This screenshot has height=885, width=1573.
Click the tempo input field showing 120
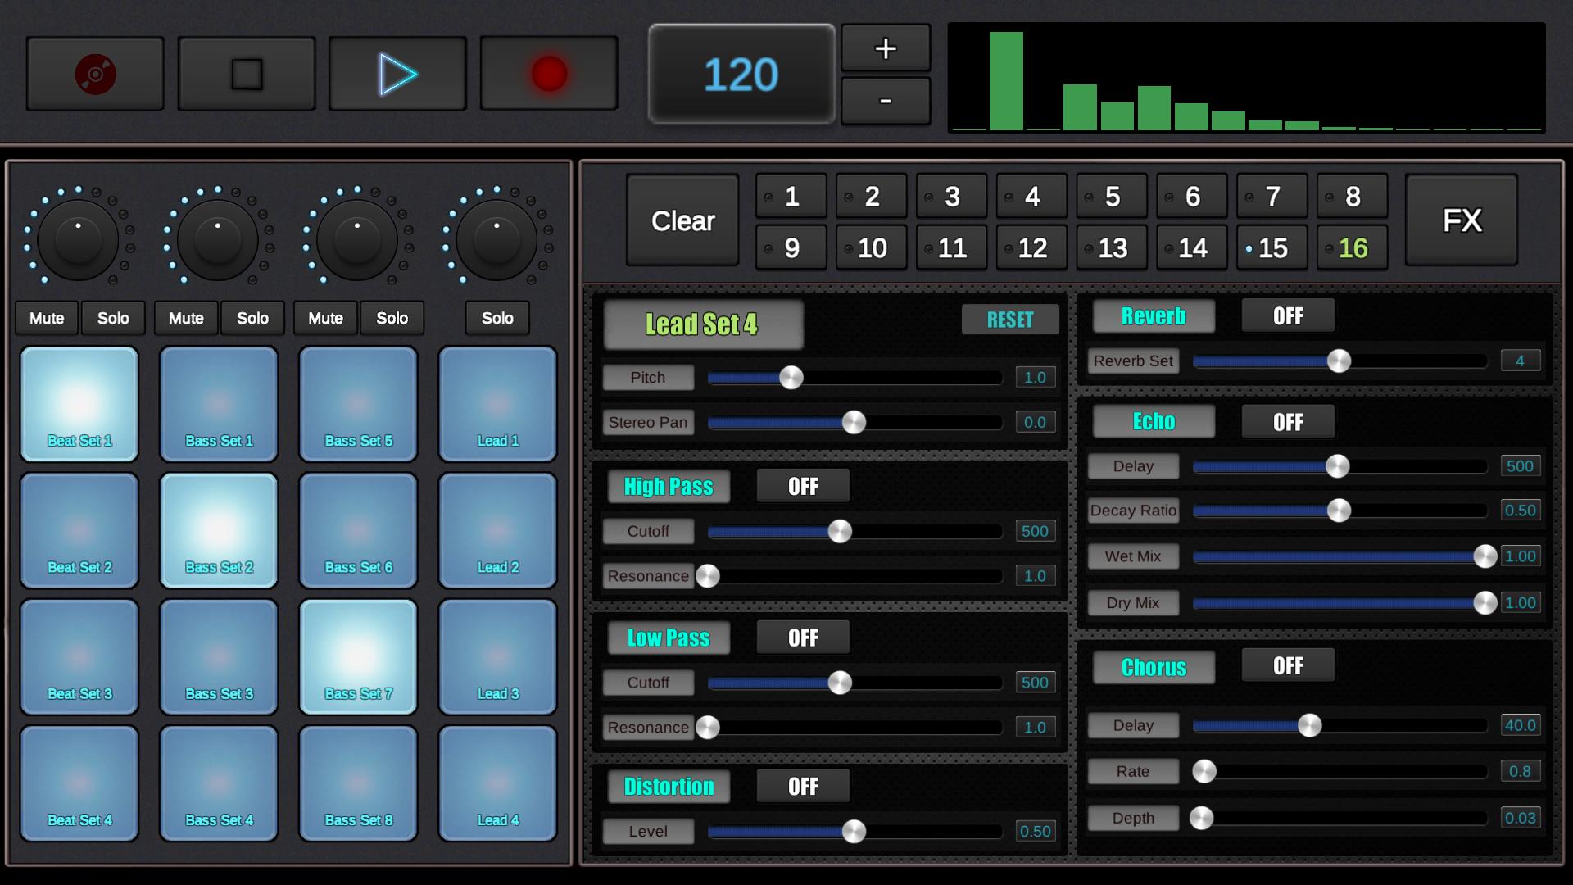(x=740, y=72)
